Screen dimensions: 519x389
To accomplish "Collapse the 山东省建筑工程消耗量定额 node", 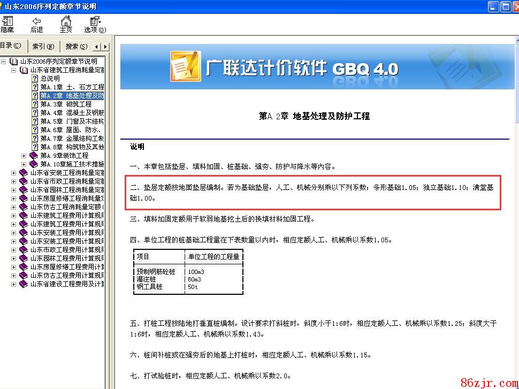I will pyautogui.click(x=13, y=70).
